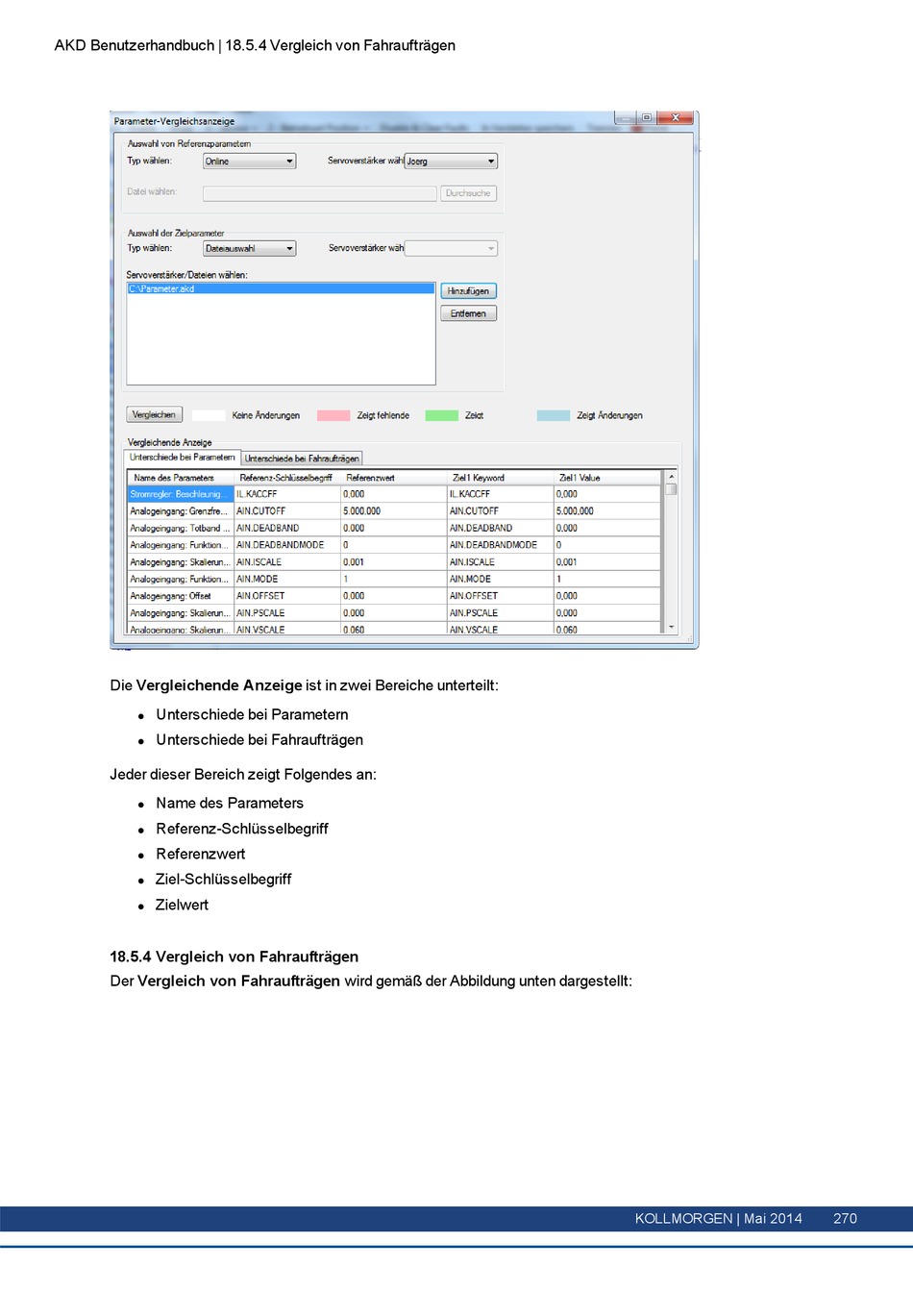The image size is (913, 1292).
Task: Click the Name des Parameters column header
Action: [181, 478]
